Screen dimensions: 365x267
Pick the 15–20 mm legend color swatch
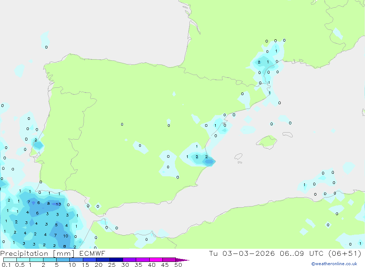[89, 260]
